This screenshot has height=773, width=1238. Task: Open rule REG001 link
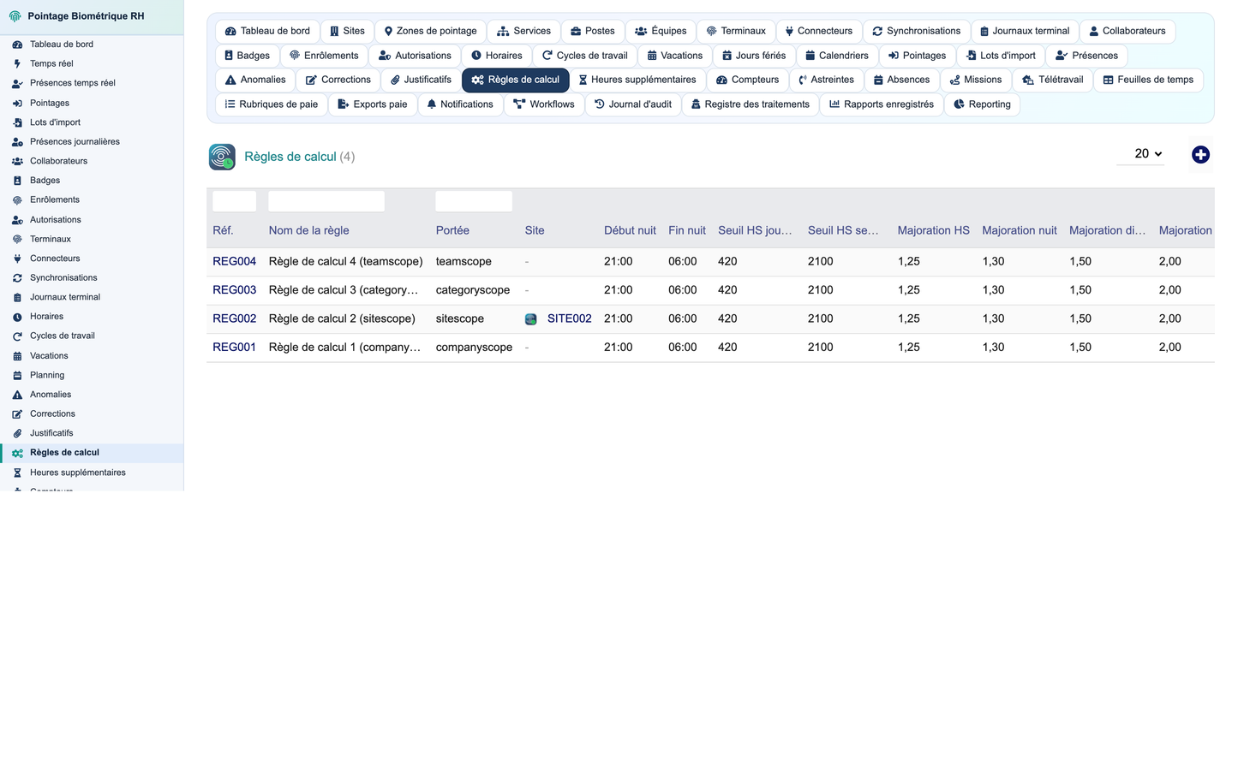tap(235, 348)
